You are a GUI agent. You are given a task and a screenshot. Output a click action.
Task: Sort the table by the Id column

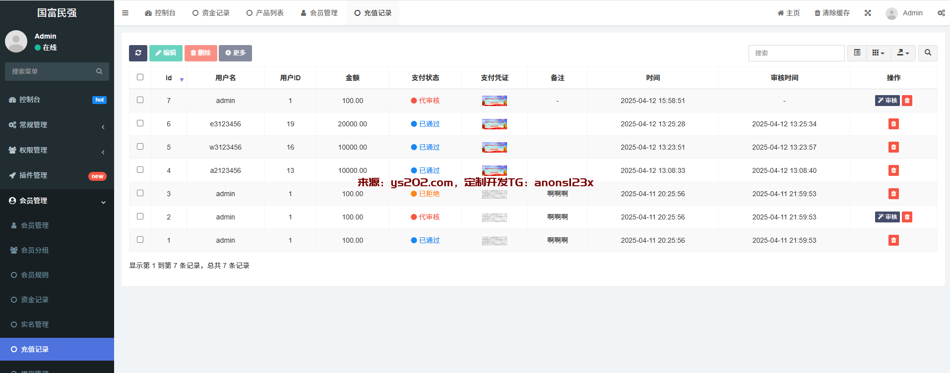click(169, 78)
